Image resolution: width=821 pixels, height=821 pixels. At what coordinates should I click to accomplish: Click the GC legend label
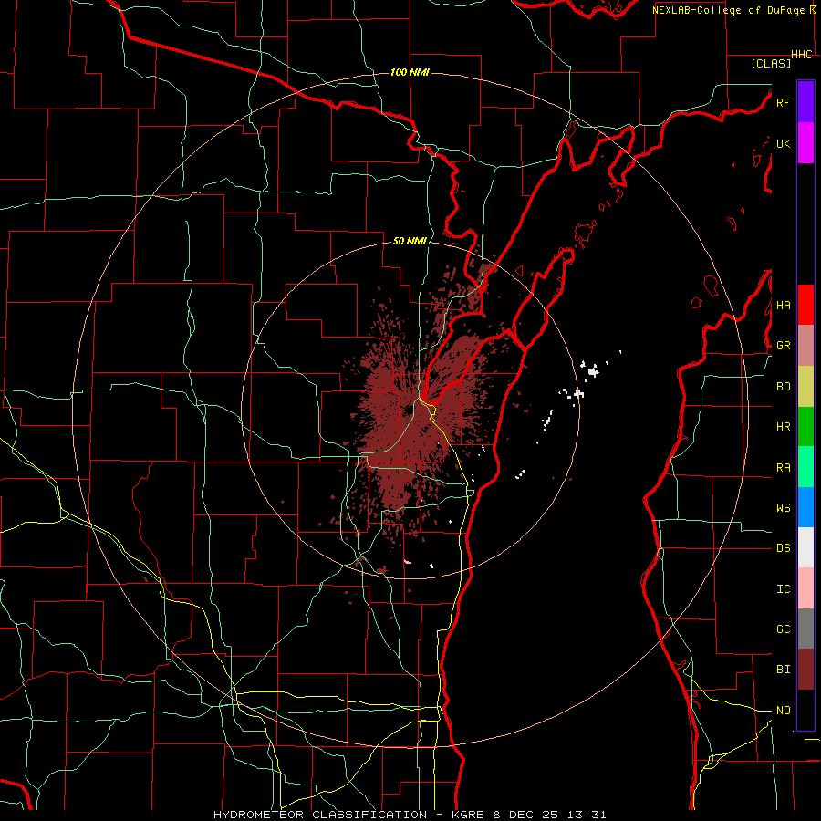(783, 629)
